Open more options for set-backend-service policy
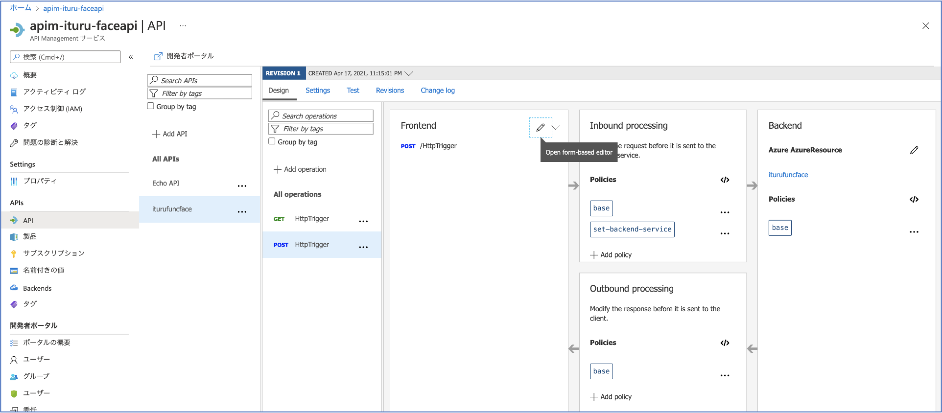This screenshot has height=413, width=942. [x=725, y=233]
